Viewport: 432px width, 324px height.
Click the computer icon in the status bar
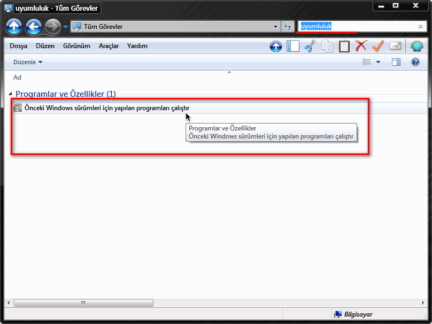tap(338, 314)
